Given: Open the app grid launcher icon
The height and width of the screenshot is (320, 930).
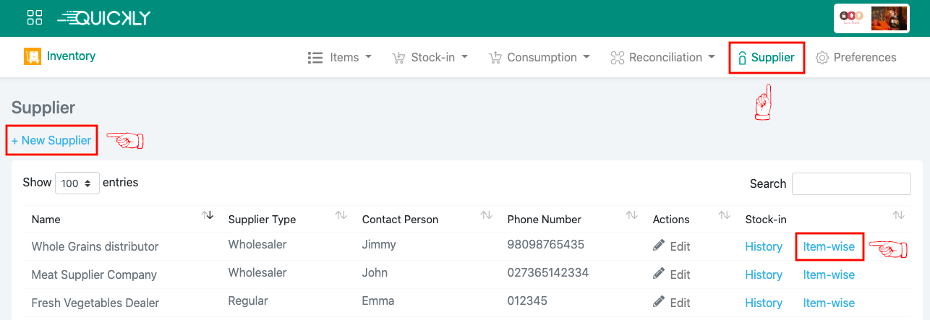Looking at the screenshot, I should (x=35, y=18).
